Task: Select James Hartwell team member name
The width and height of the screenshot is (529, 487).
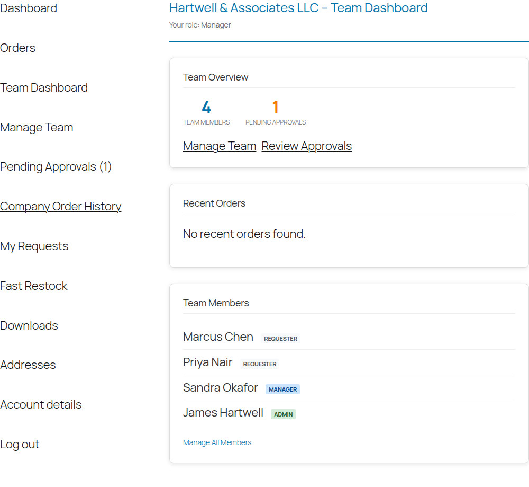Action: point(223,413)
